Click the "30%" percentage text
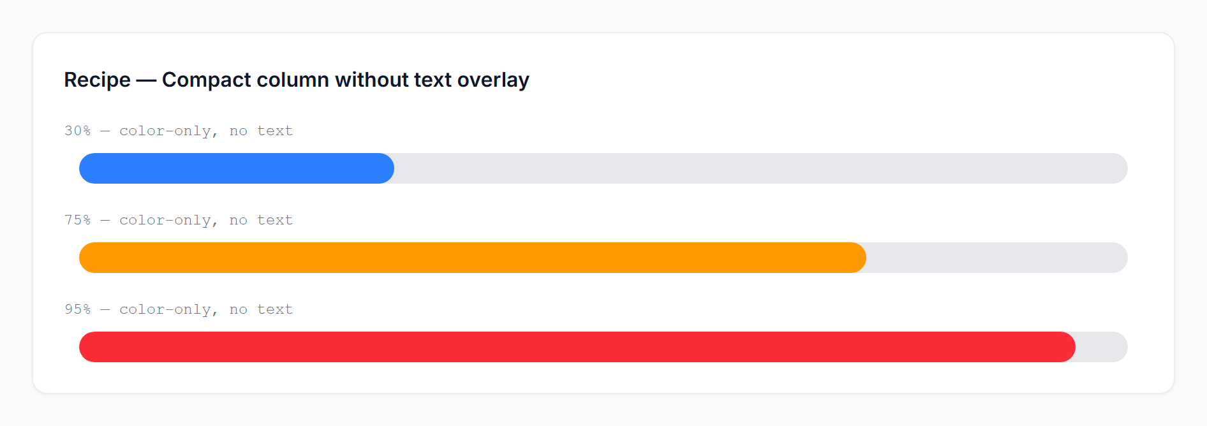This screenshot has height=426, width=1207. [77, 131]
